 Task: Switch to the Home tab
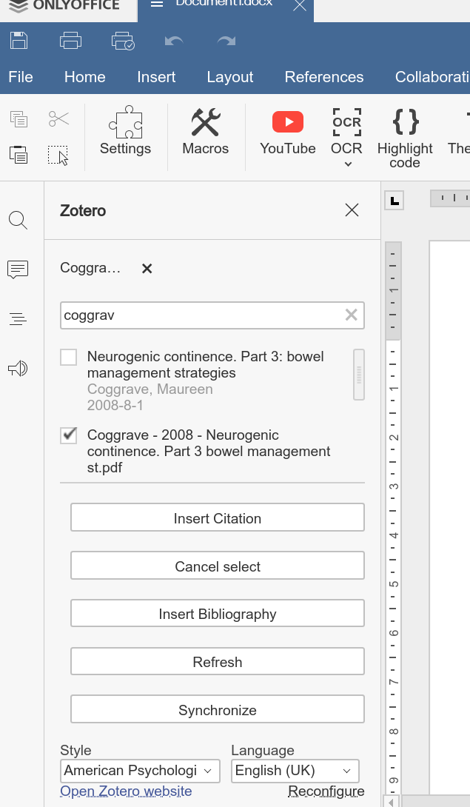tap(85, 77)
